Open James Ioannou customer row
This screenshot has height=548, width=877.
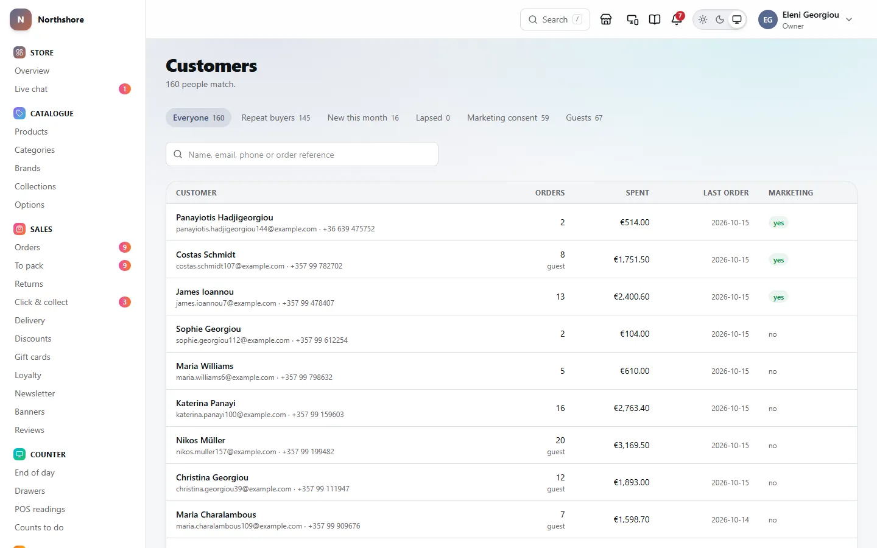(511, 297)
